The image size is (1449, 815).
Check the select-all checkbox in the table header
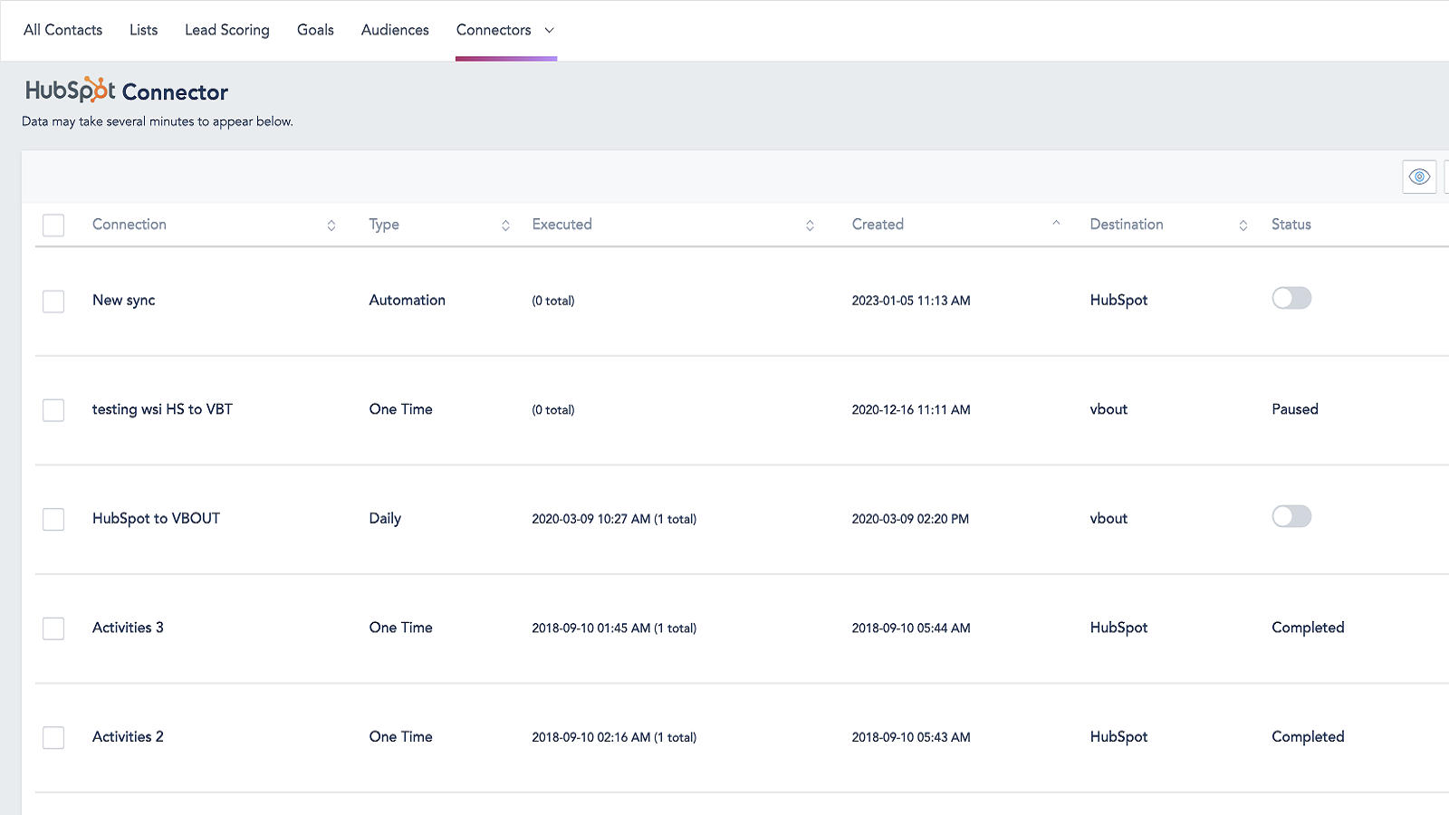point(53,225)
